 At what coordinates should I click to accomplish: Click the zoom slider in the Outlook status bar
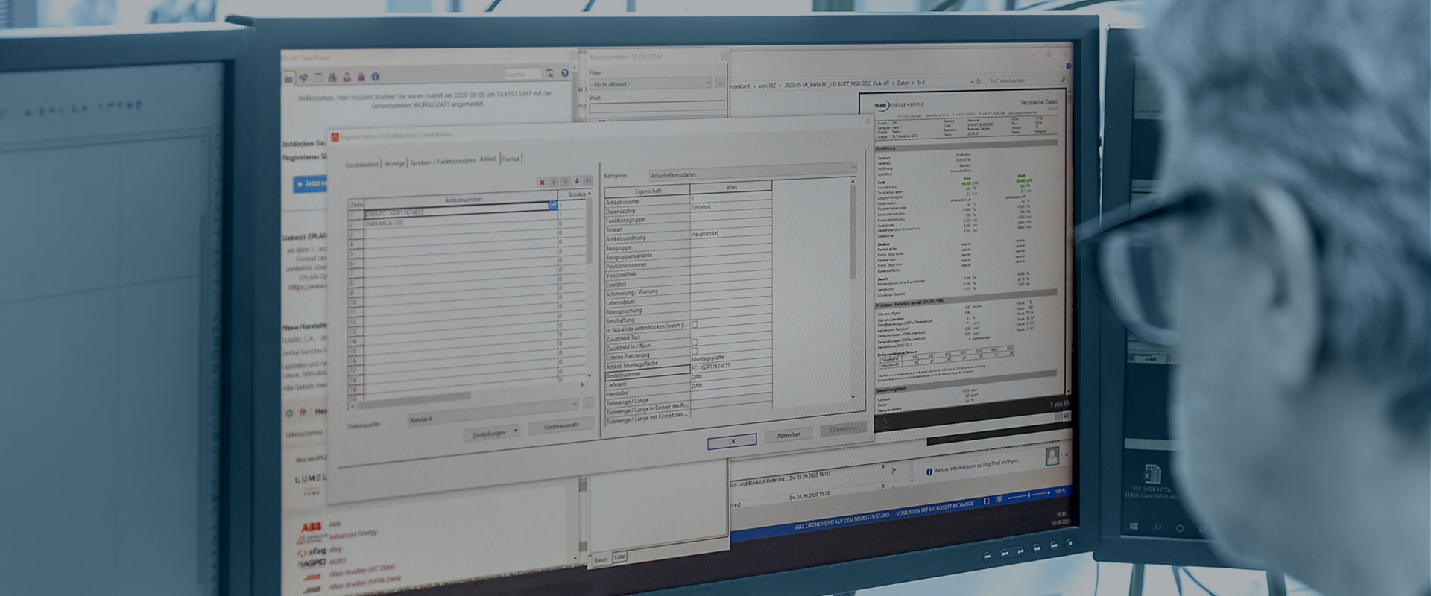pos(1029,495)
